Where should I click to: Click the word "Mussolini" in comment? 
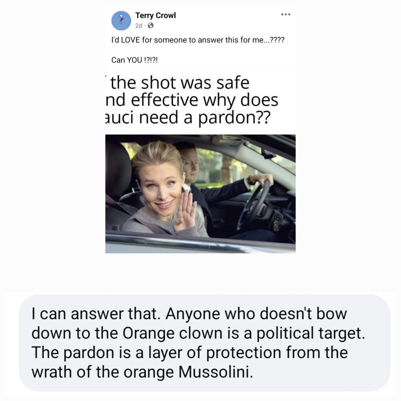coord(216,372)
